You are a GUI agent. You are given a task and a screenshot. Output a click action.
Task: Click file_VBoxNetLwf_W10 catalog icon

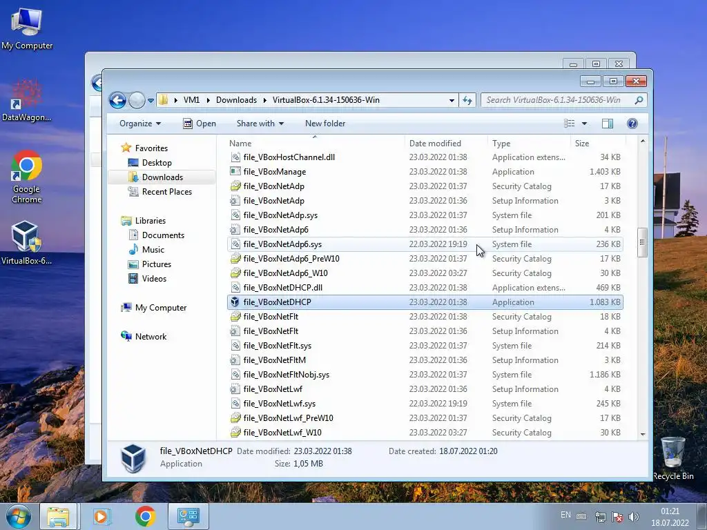[x=235, y=433]
